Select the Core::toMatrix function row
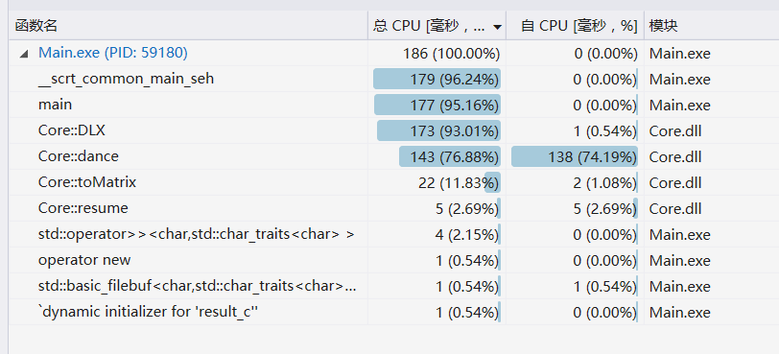The height and width of the screenshot is (354, 779). [393, 182]
